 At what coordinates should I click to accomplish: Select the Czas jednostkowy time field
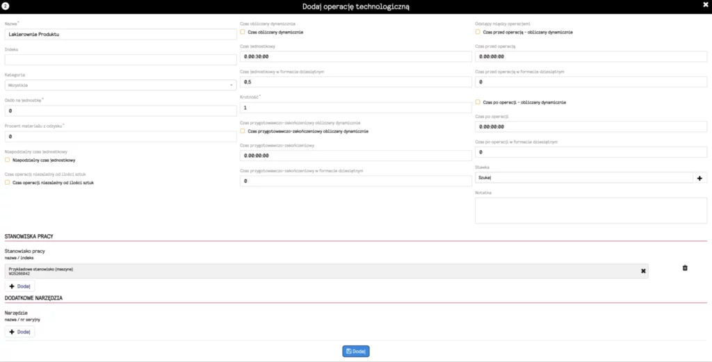(x=356, y=56)
